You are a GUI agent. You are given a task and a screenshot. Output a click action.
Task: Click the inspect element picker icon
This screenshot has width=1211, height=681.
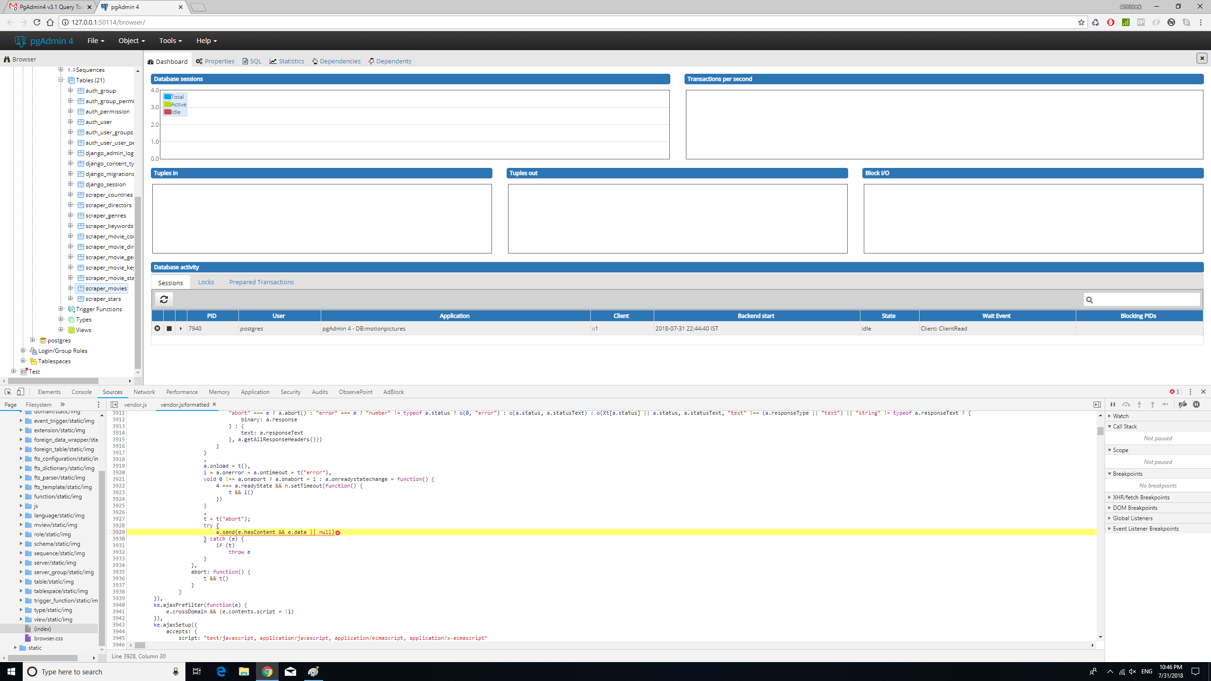click(8, 392)
